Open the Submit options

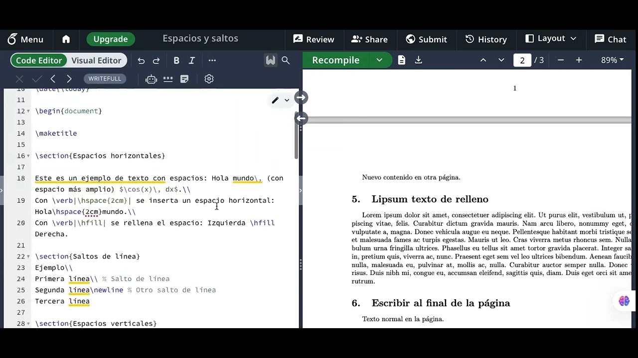426,39
